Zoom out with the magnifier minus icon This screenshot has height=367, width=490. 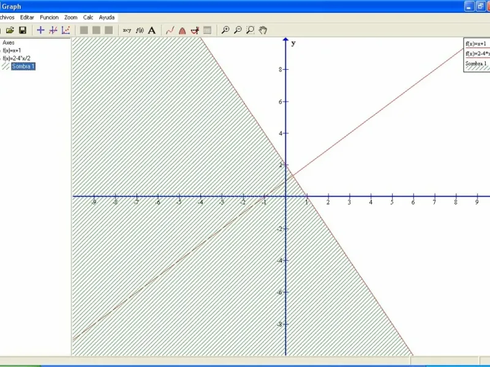pos(238,30)
